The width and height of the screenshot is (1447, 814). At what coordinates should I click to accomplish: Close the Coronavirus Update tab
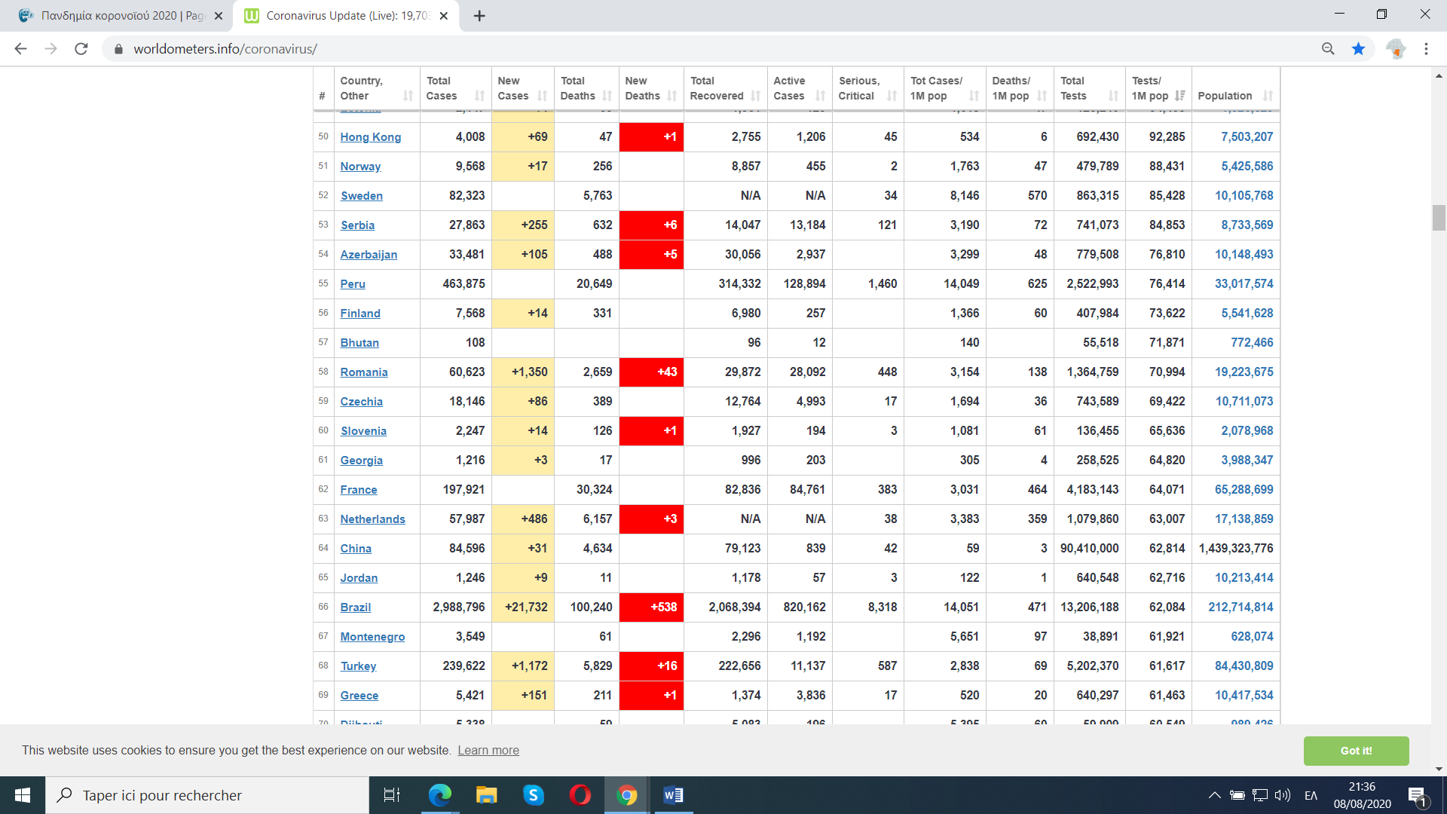click(444, 16)
